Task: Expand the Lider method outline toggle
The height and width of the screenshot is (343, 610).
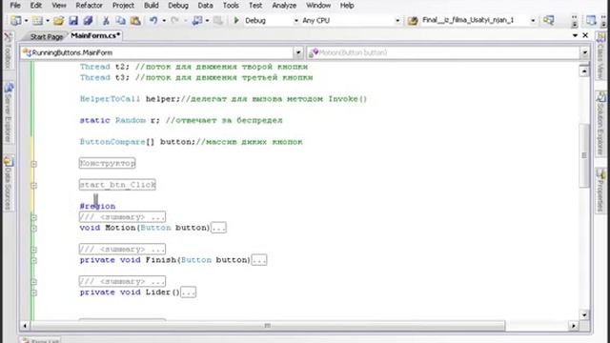Action: pos(34,293)
